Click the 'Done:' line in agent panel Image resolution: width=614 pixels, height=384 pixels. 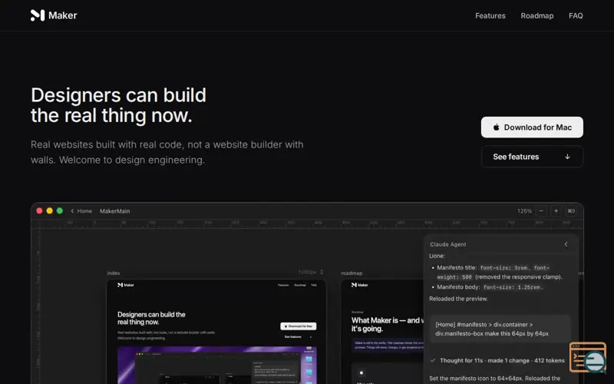tap(437, 256)
